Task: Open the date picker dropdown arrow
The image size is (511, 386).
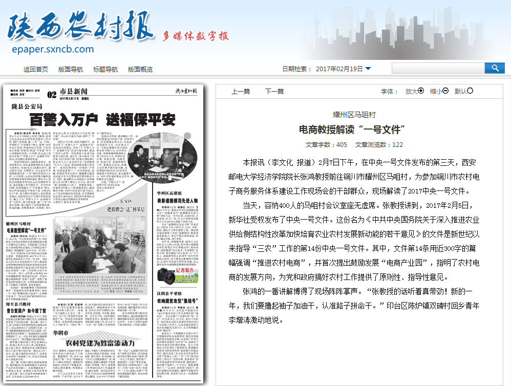Action: pos(368,69)
